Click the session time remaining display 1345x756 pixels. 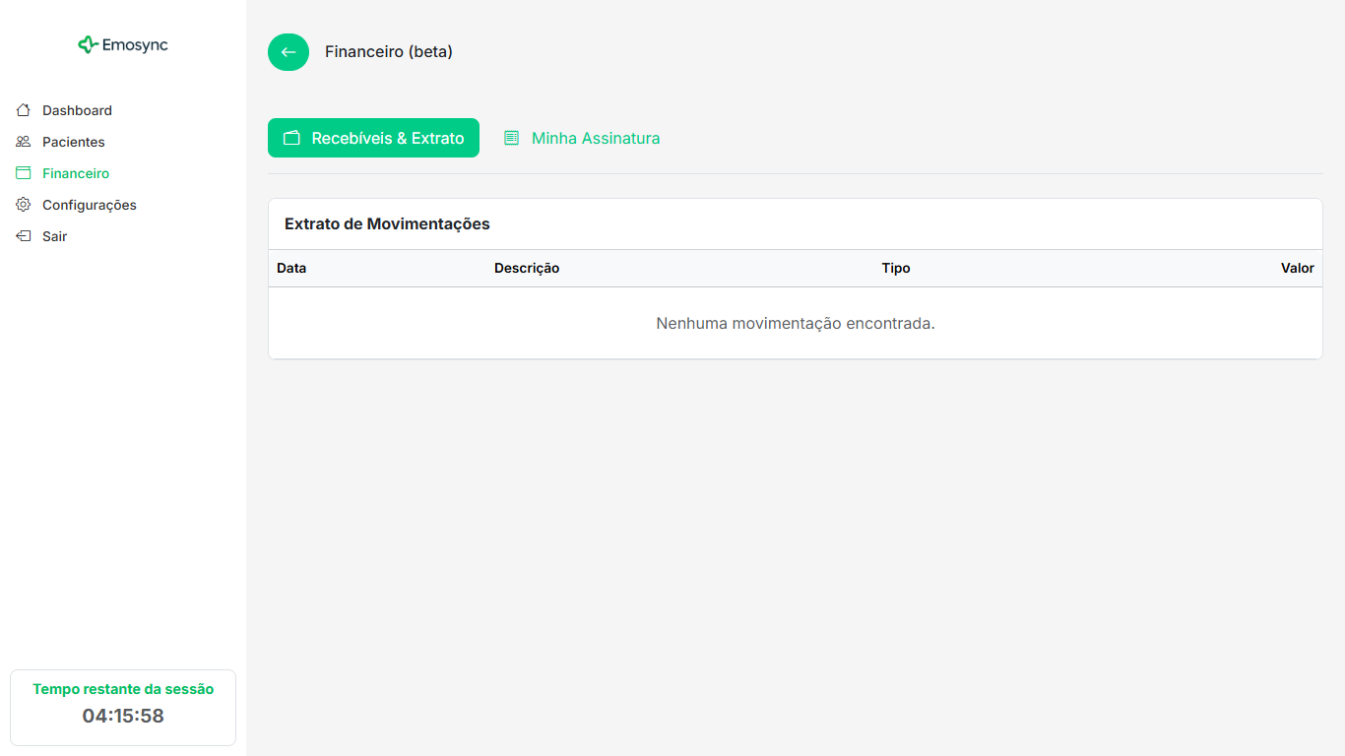(x=122, y=707)
